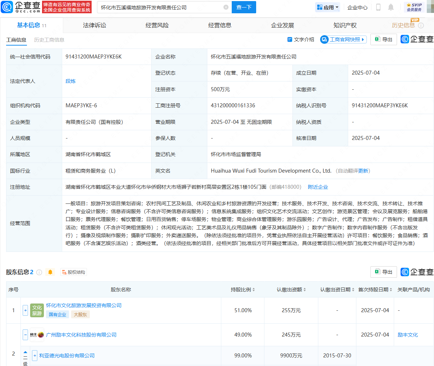Collapse 广州励丰文化科技股份有限公司 row
The height and width of the screenshot is (366, 434).
25,335
